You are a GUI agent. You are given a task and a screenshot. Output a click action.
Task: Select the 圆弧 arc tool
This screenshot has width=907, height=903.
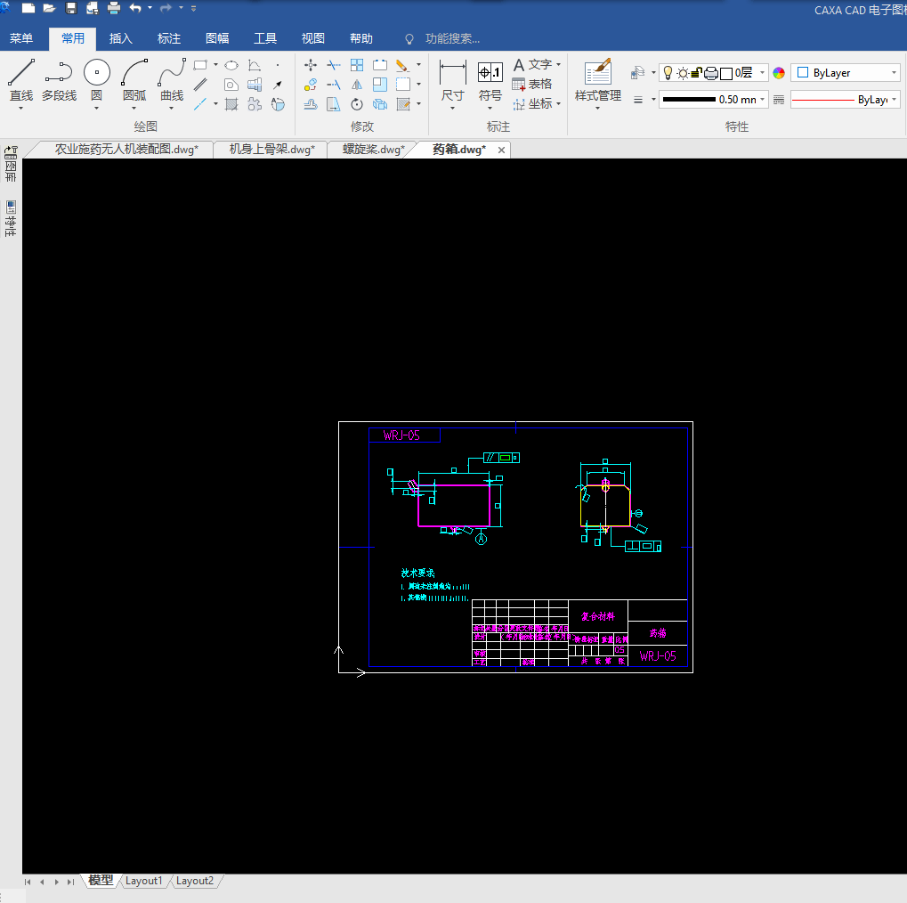coord(134,80)
